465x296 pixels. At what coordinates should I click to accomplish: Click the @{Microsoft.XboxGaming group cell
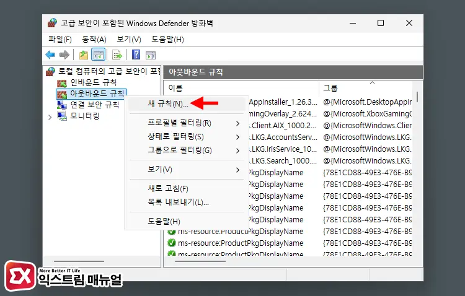[367, 114]
